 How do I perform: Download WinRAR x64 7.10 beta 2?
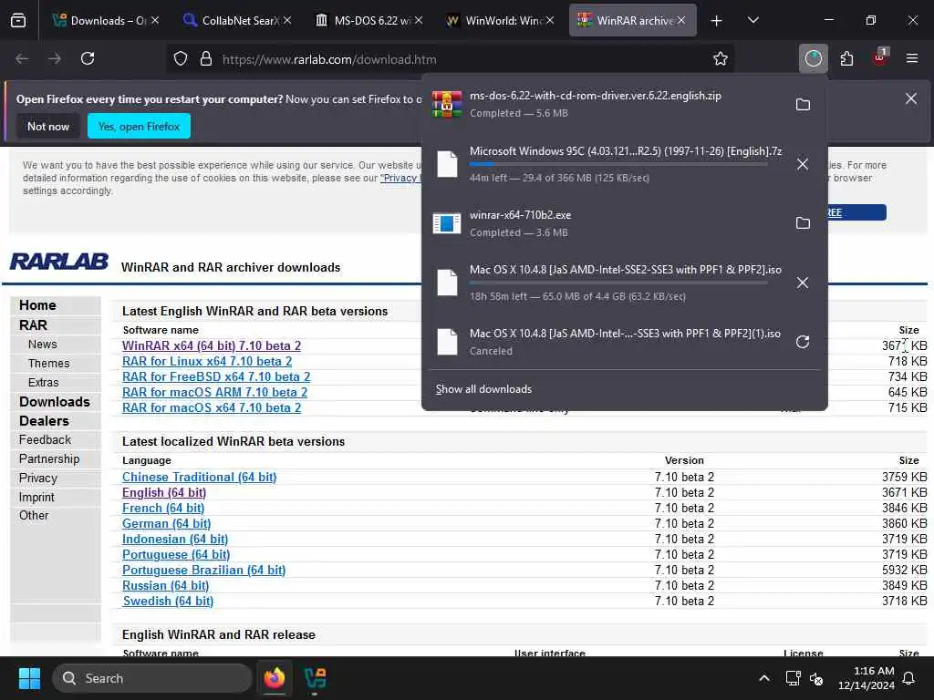pyautogui.click(x=212, y=345)
